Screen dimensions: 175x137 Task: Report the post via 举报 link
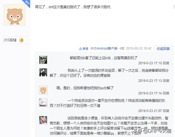tap(85, 49)
